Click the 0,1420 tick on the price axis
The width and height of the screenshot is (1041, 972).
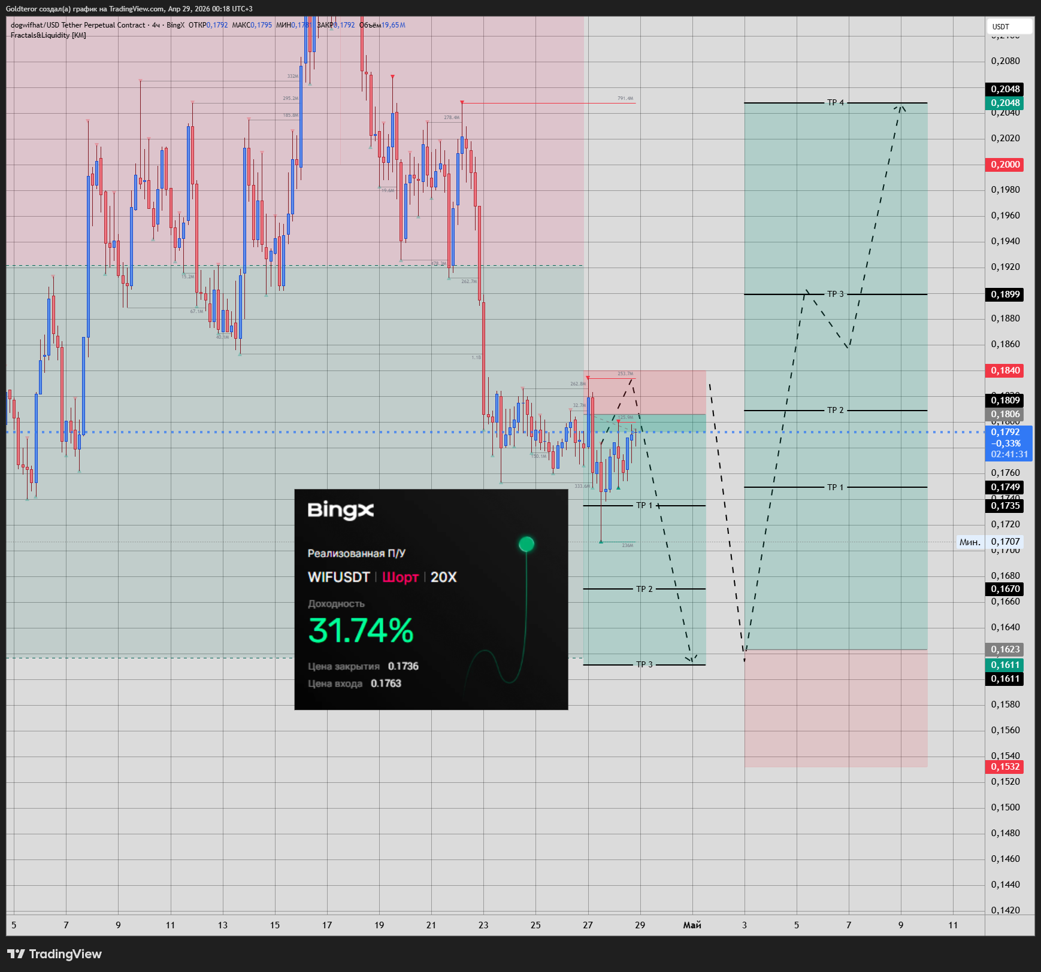click(1006, 910)
